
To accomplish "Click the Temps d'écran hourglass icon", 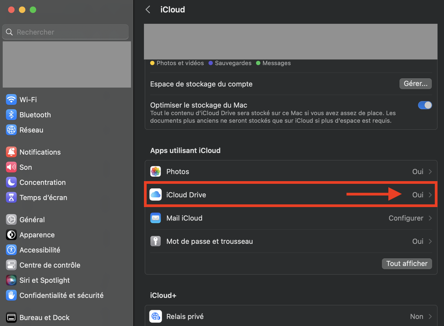I will [x=11, y=197].
